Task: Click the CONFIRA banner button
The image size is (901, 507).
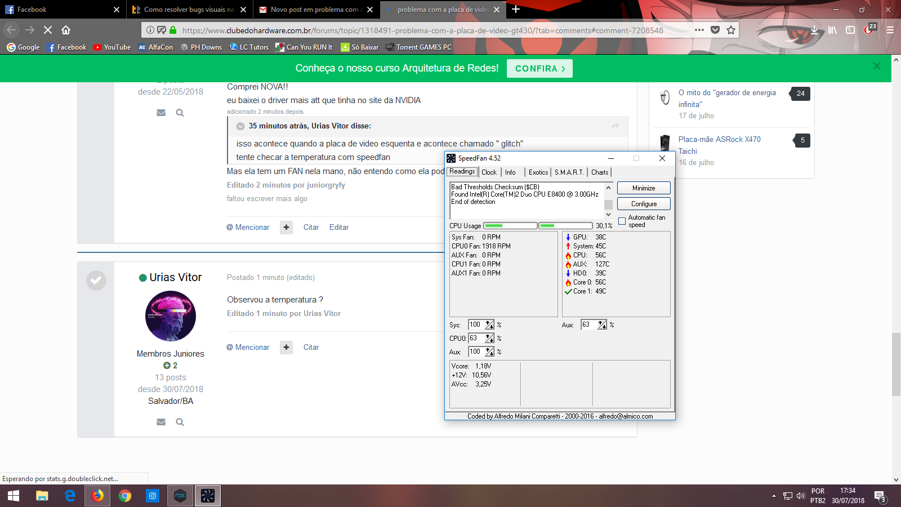Action: [x=539, y=69]
